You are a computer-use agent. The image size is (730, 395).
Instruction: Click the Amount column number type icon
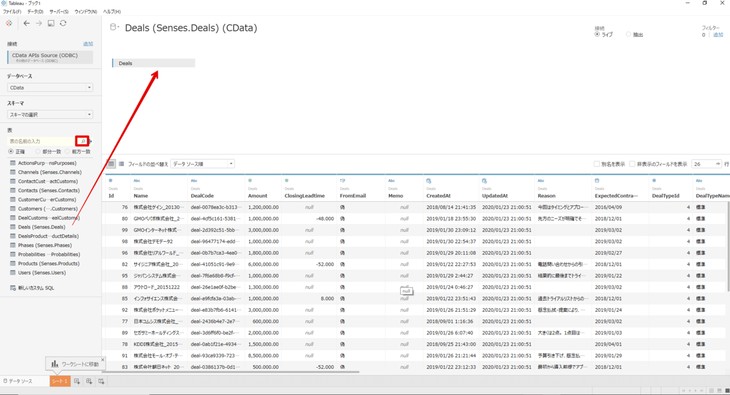click(250, 180)
